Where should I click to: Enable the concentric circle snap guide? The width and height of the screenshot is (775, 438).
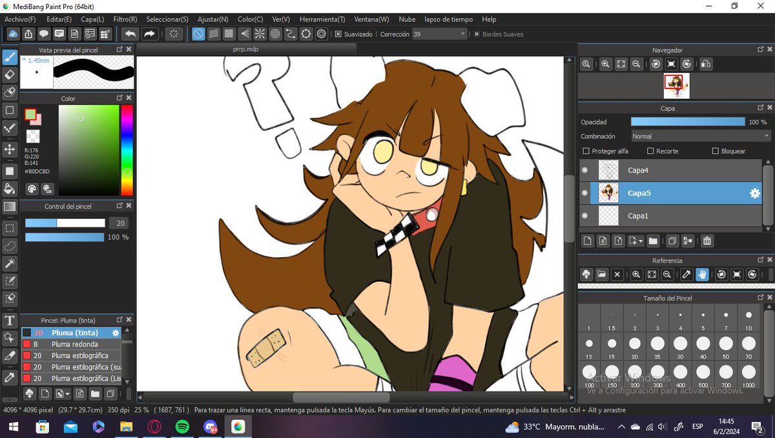275,34
